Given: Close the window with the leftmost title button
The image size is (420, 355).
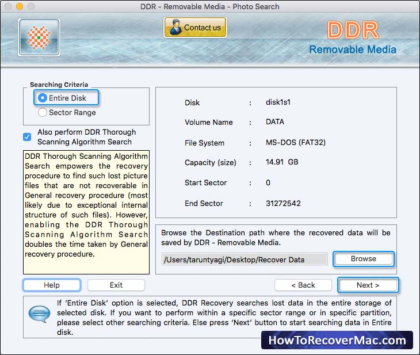Looking at the screenshot, I should coord(8,6).
